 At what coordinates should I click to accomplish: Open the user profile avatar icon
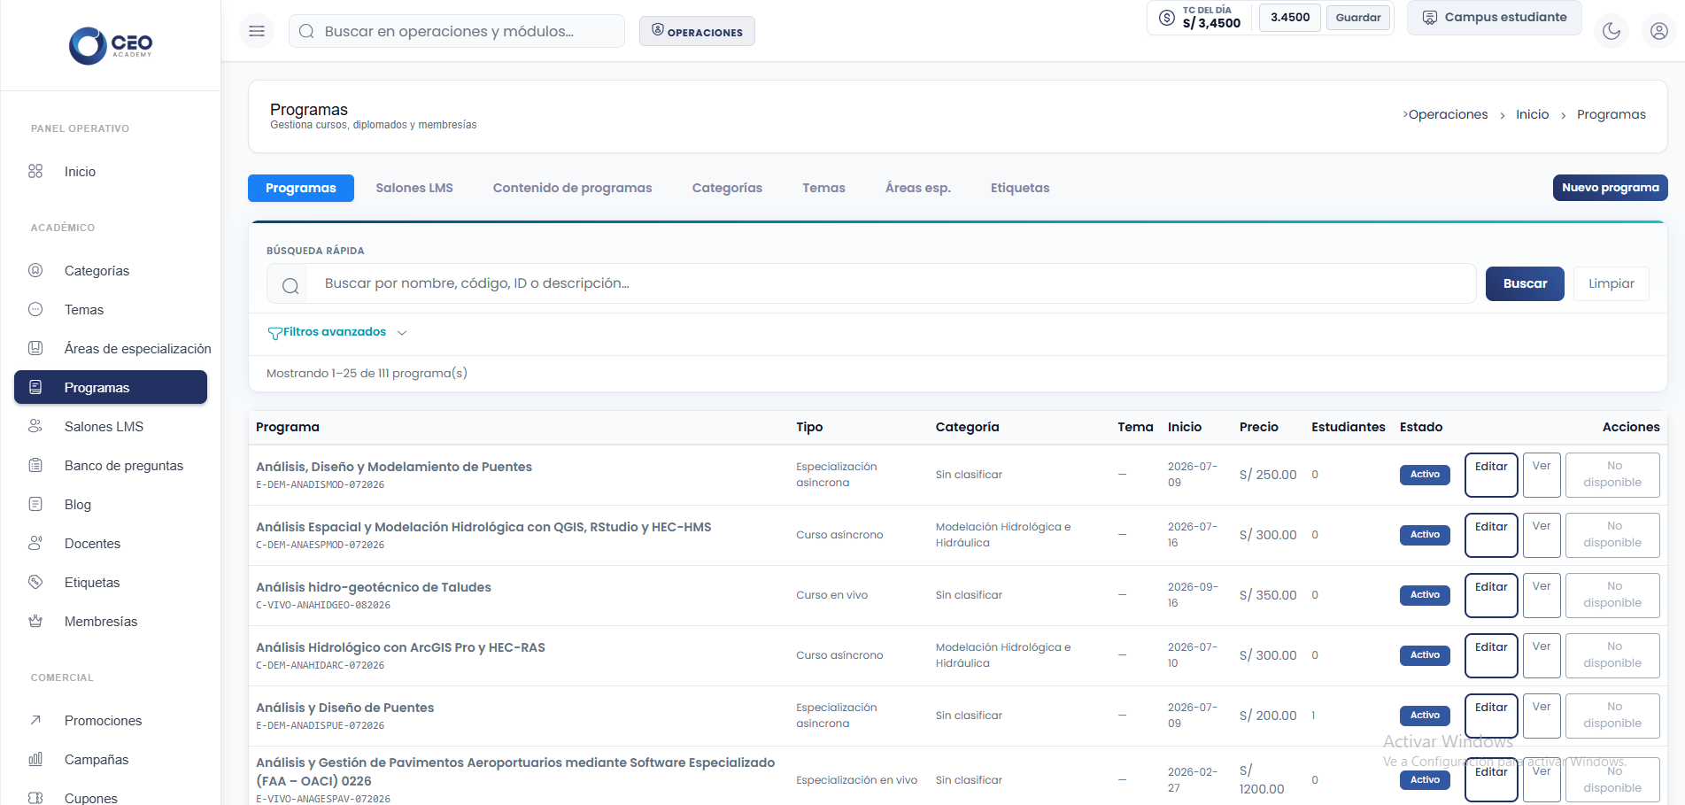click(1659, 31)
